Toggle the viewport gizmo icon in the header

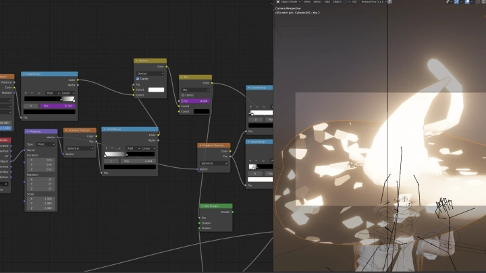456,2
